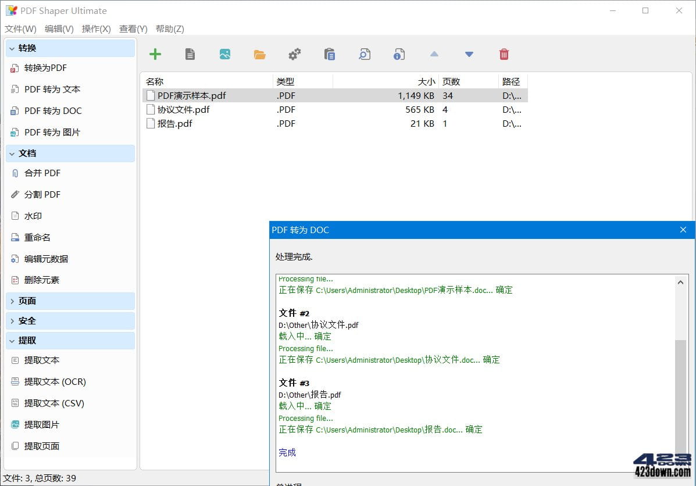Click 文件 #3 heading in log

tap(294, 383)
